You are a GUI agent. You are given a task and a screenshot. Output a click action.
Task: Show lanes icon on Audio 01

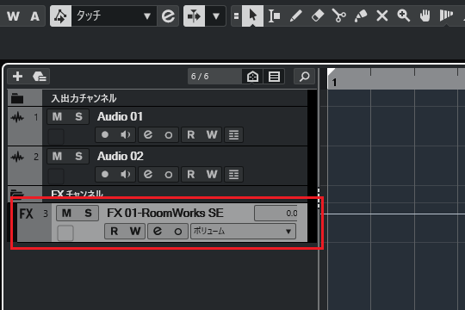[233, 134]
